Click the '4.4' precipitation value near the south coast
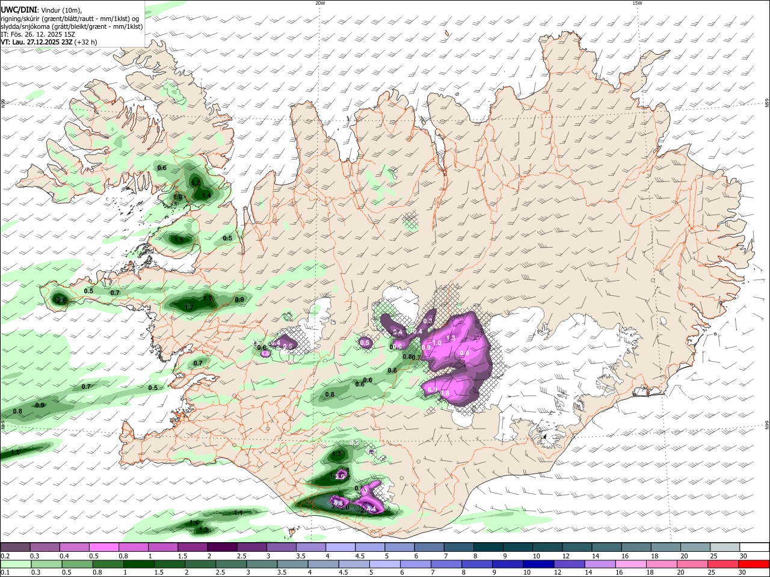 tap(371, 509)
